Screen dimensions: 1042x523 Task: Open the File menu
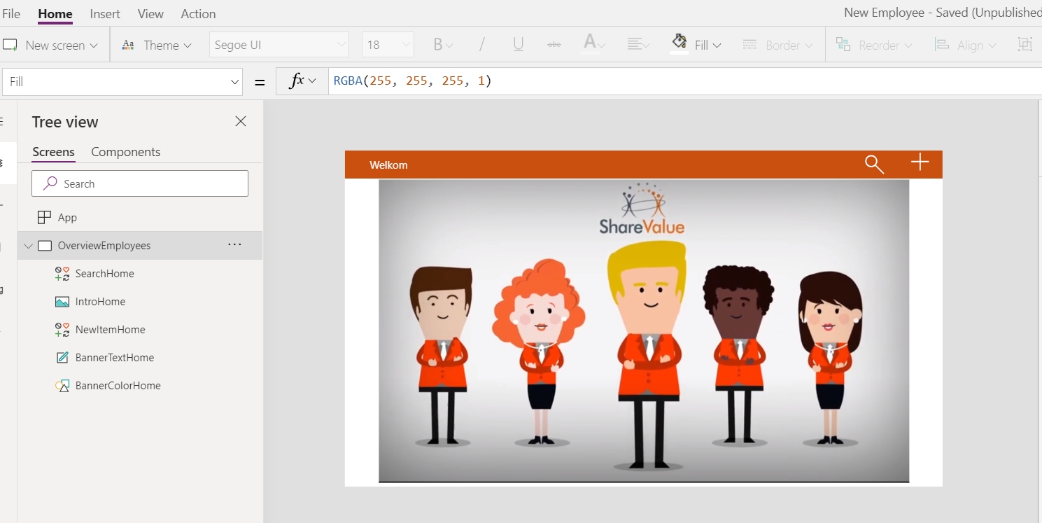click(x=11, y=13)
